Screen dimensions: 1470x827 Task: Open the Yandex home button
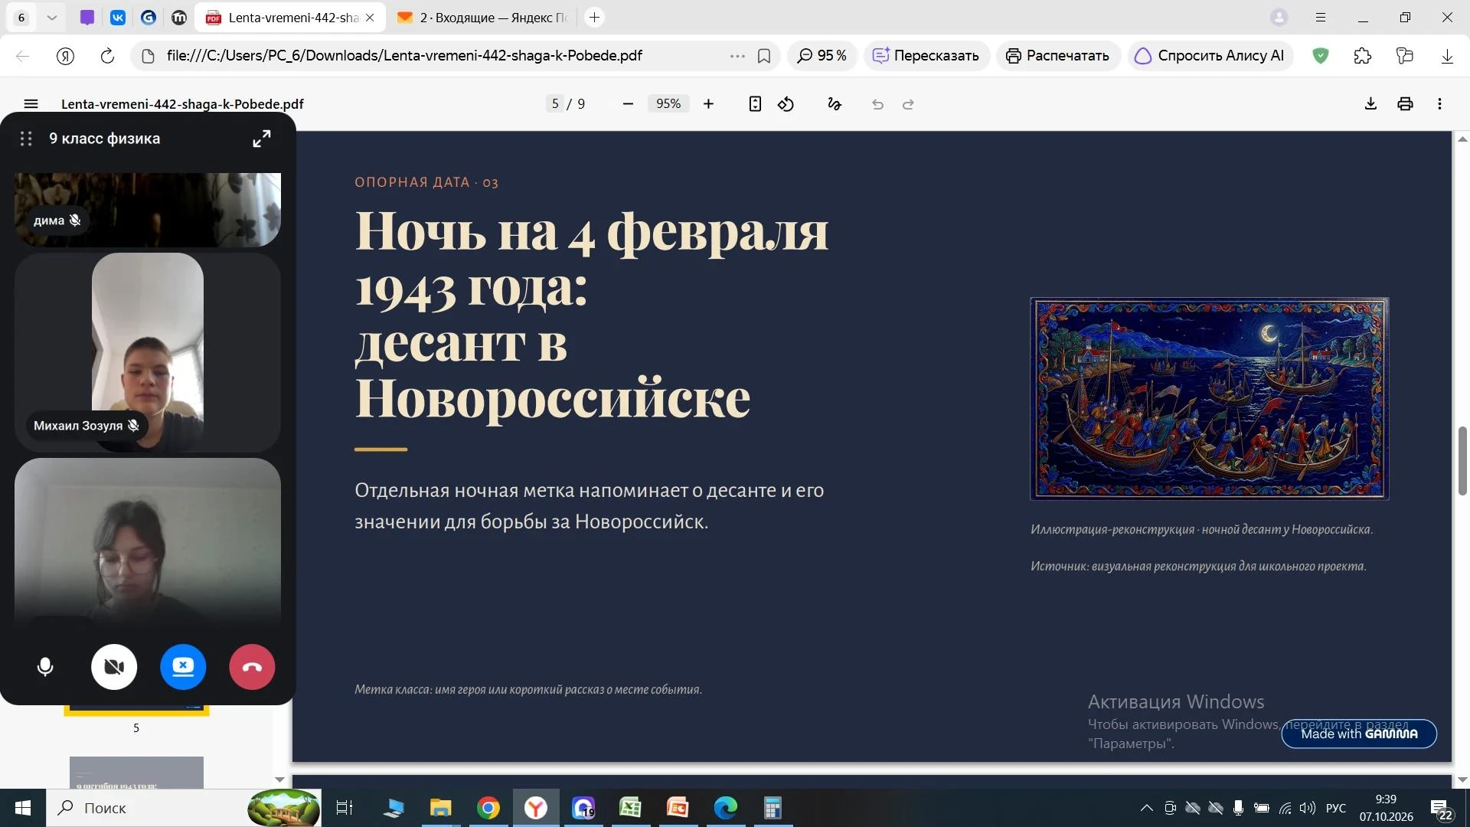[66, 56]
